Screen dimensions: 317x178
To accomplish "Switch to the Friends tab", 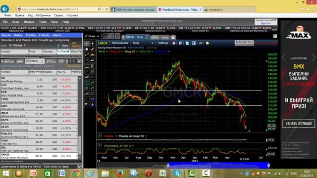I will [44, 35].
